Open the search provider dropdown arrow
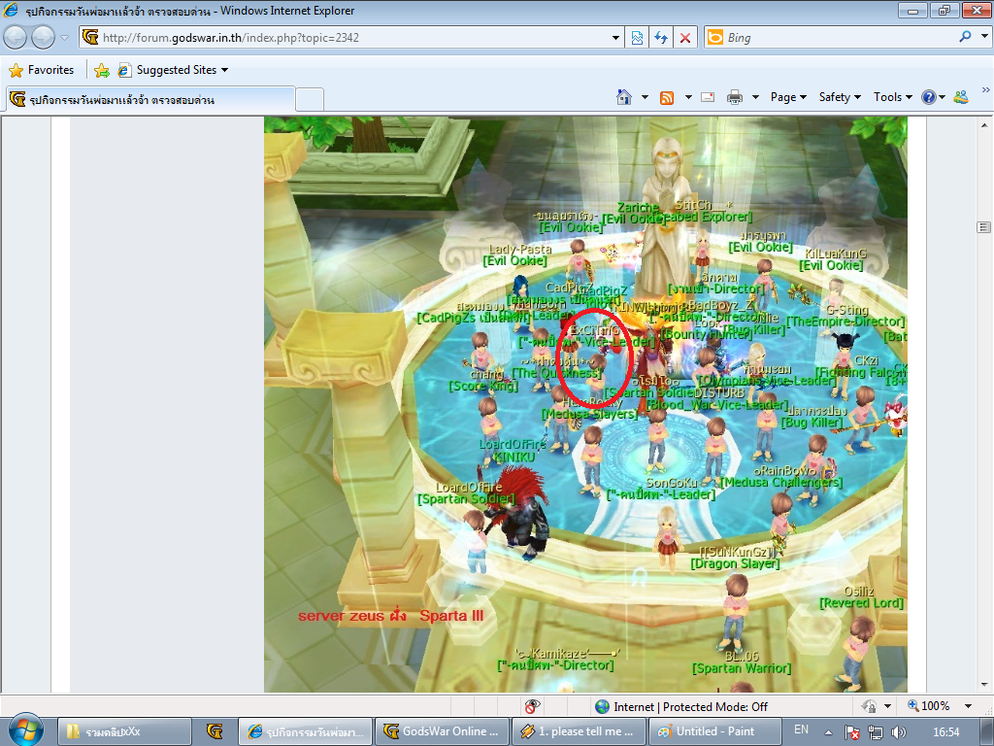994x746 pixels. [x=984, y=37]
